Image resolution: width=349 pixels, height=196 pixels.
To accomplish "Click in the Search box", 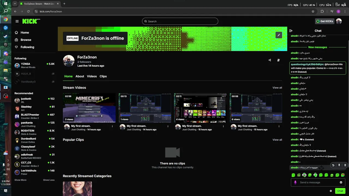I will click(180, 21).
